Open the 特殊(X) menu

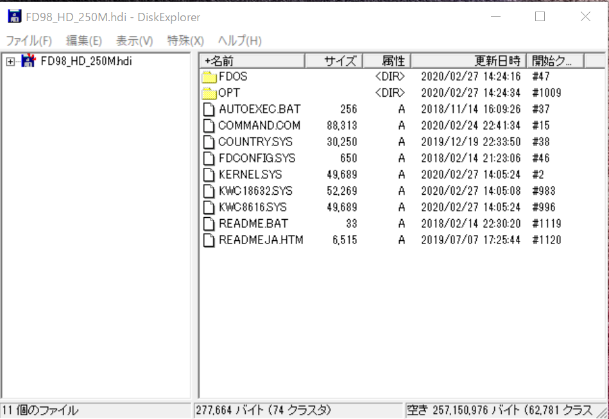pyautogui.click(x=185, y=41)
